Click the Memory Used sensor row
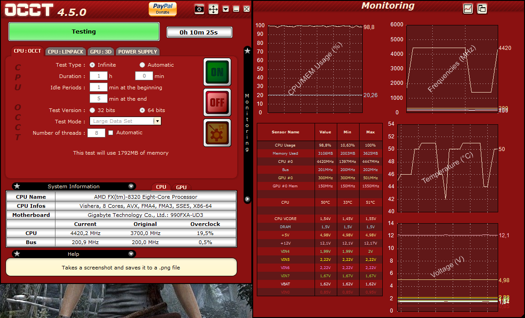 tap(320, 153)
